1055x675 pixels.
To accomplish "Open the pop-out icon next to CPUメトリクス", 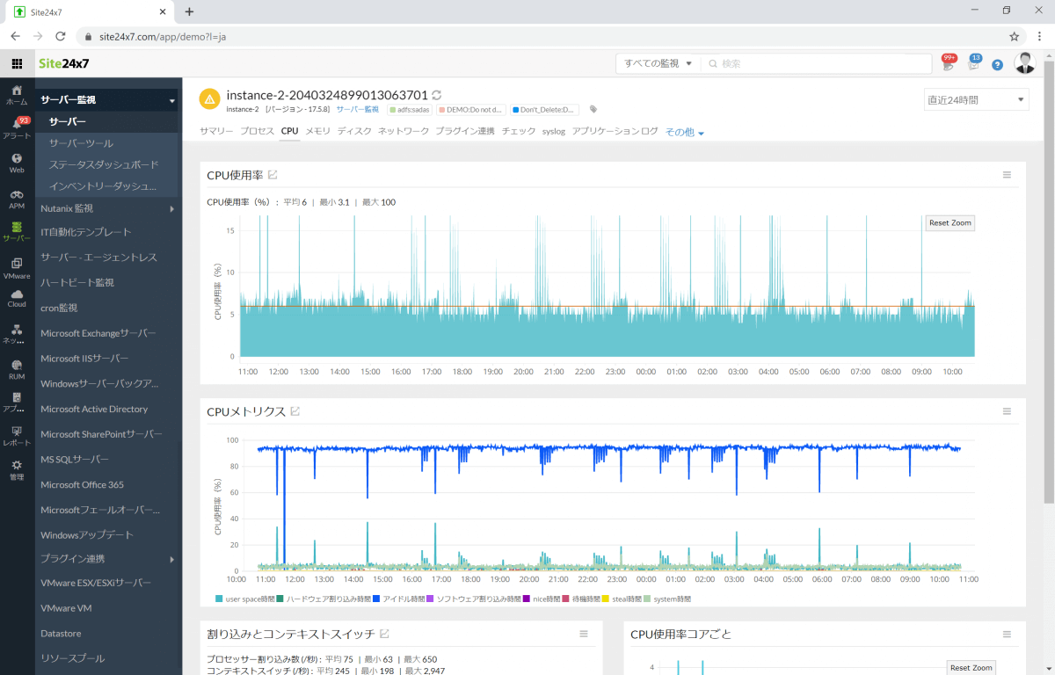I will coord(295,411).
